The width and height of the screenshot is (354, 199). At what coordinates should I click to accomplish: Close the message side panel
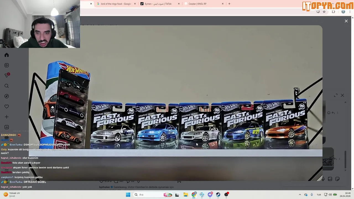[x=342, y=95]
